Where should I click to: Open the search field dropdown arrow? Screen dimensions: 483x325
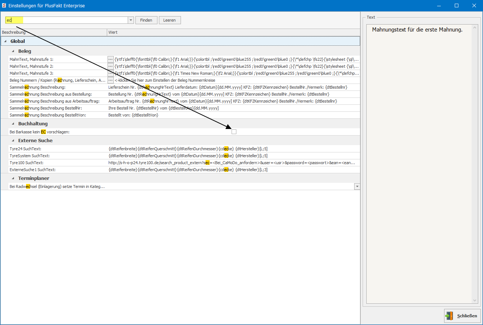tap(131, 20)
